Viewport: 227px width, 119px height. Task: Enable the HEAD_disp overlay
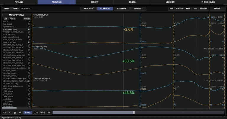point(29,89)
